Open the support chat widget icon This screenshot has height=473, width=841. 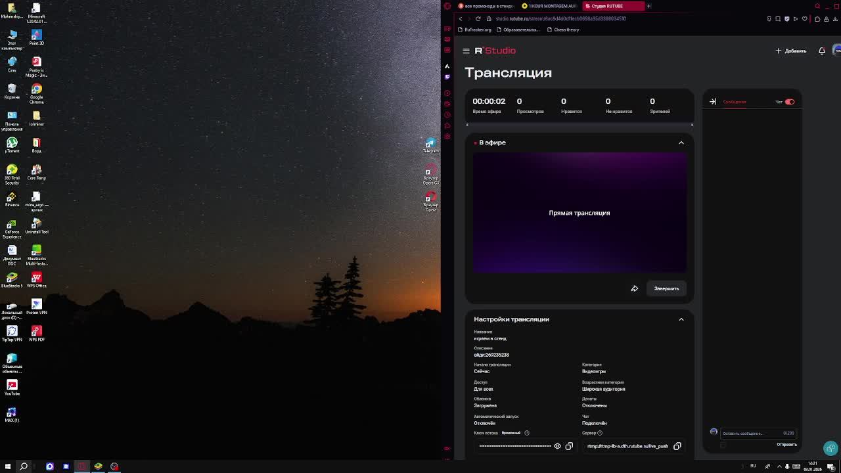click(x=830, y=448)
